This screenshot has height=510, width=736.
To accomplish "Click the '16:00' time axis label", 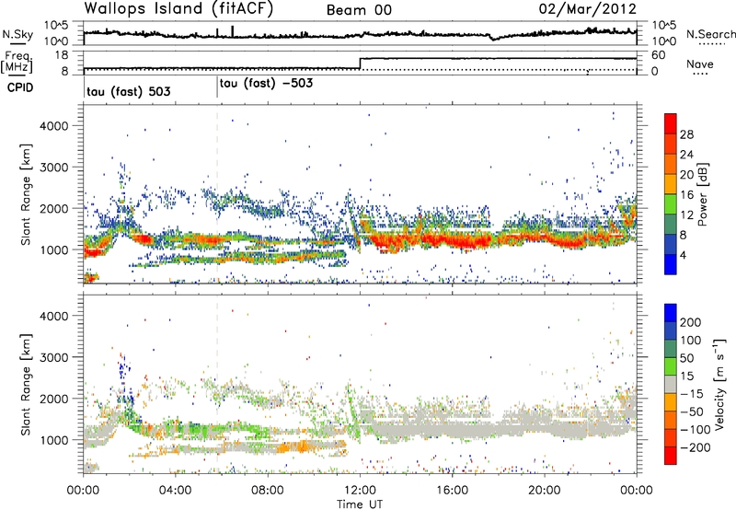I will (x=452, y=491).
